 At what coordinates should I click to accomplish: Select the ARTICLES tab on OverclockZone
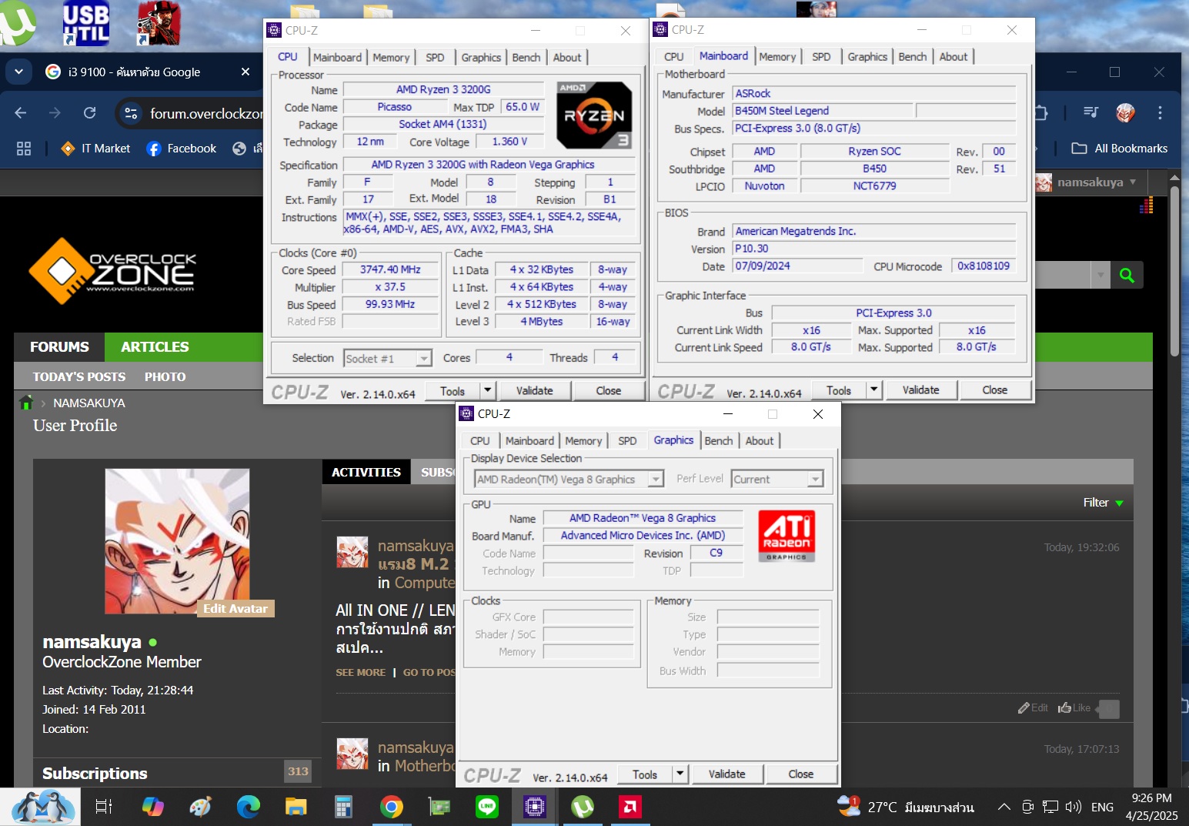click(155, 347)
